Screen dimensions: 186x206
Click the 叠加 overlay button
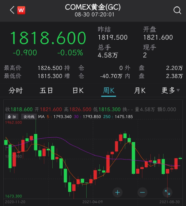click(x=12, y=117)
